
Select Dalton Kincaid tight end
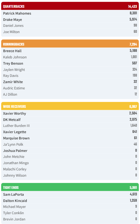coord(15,201)
